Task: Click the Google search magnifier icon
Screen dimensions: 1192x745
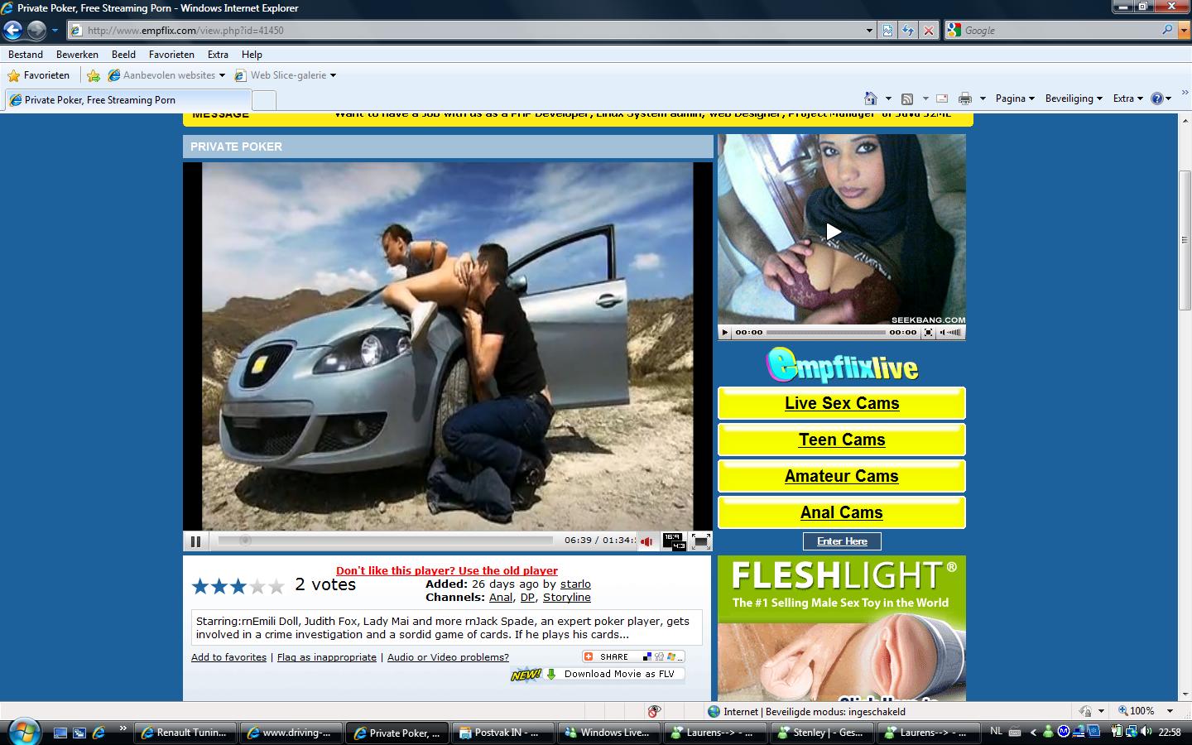Action: coord(1167,30)
